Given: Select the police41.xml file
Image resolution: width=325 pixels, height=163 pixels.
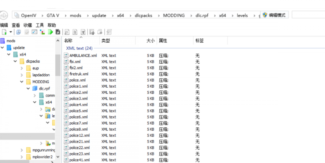Looking at the screenshot, I should (80, 160).
